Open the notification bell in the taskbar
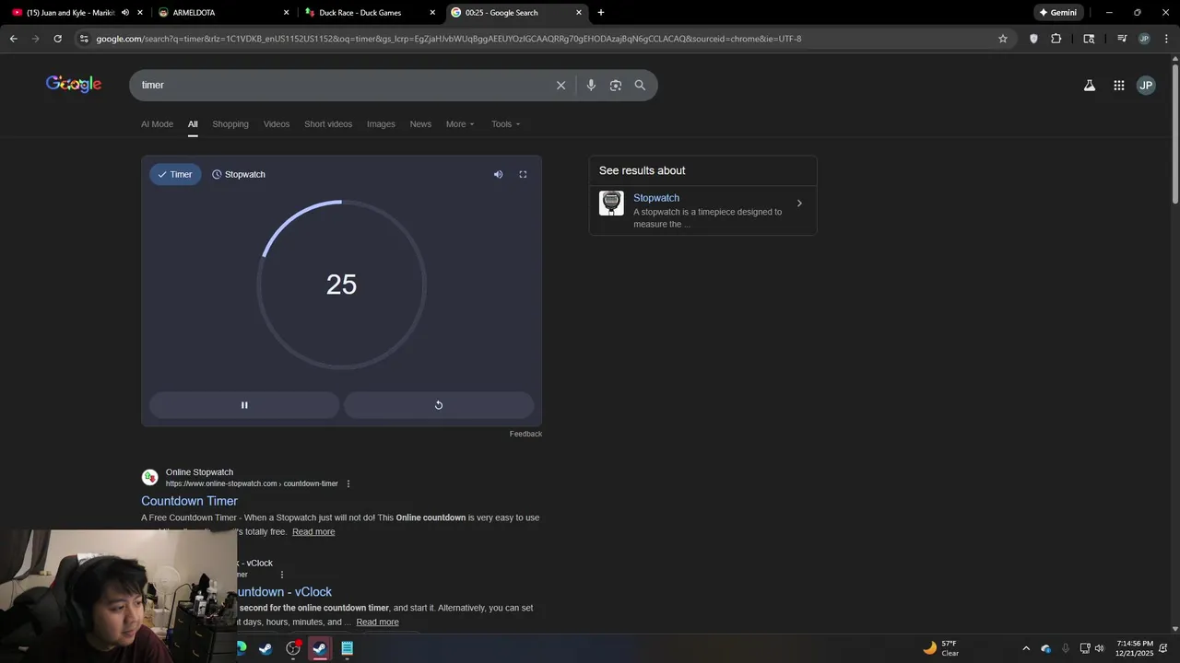 (x=1163, y=648)
